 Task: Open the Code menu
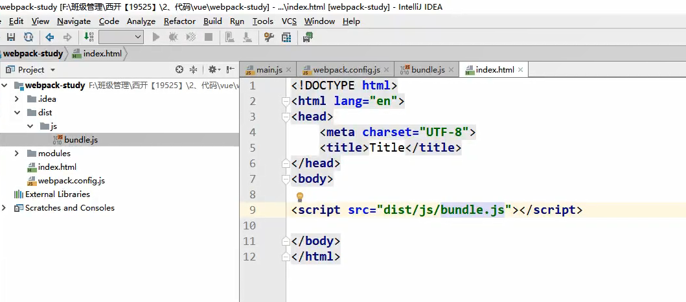pos(109,21)
